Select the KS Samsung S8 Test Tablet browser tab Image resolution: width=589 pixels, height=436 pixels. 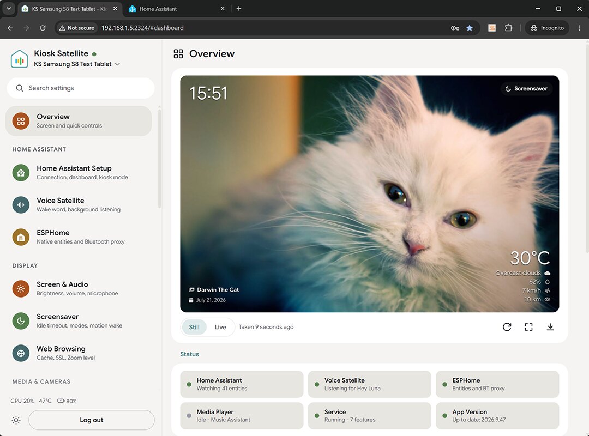click(x=69, y=9)
